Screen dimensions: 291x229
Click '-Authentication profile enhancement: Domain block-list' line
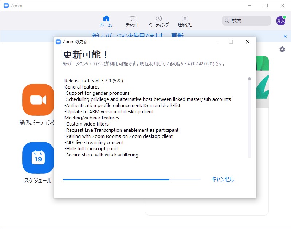[122, 106]
